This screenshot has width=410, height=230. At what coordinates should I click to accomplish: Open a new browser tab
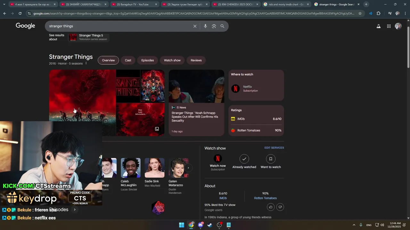click(366, 4)
